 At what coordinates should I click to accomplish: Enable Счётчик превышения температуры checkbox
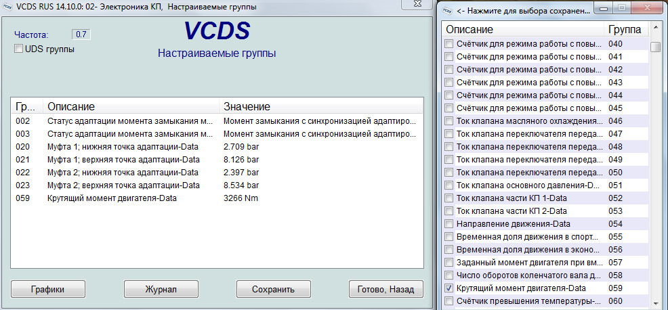(x=449, y=301)
